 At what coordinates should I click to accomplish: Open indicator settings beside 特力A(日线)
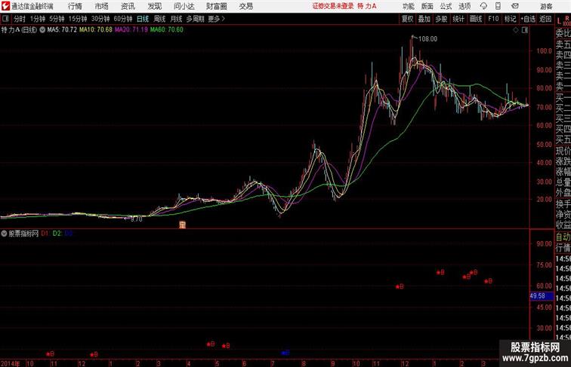[x=42, y=30]
